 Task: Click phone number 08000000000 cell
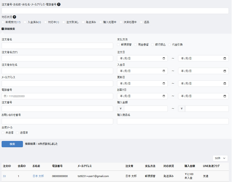[x=60, y=176]
